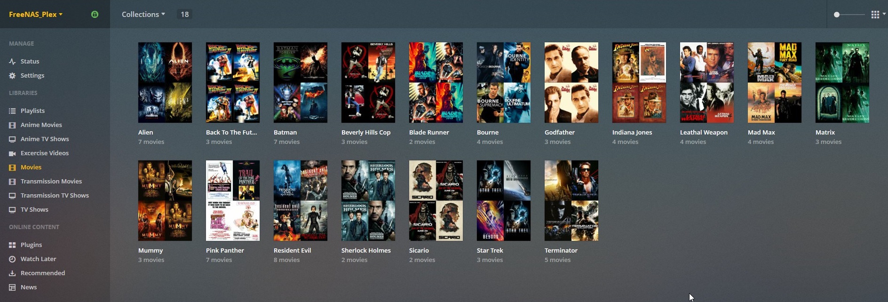888x302 pixels.
Task: Open the Indiana Jones collection poster
Action: point(639,82)
